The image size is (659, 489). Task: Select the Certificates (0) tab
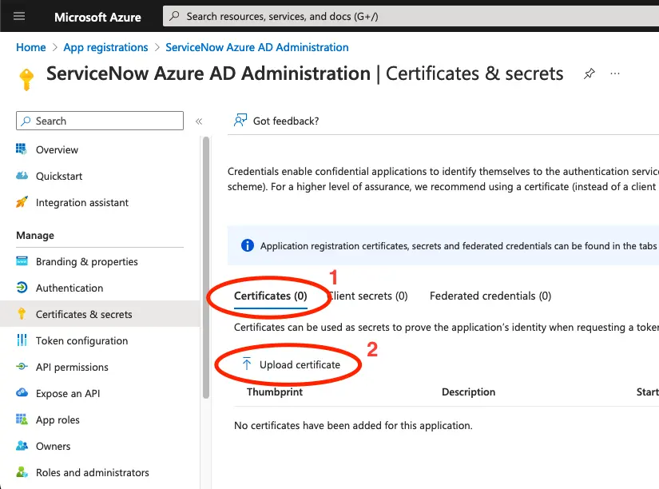[x=270, y=296]
